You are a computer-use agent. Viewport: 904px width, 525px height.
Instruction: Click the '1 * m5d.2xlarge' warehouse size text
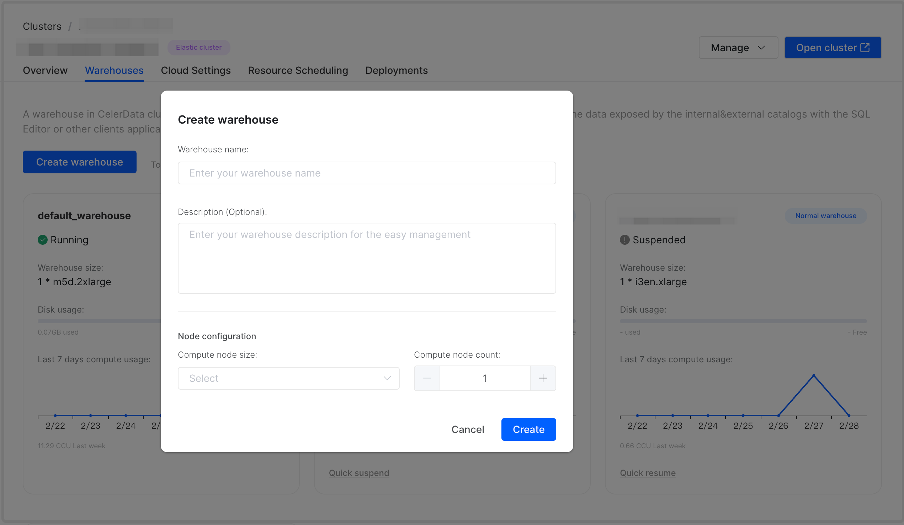click(74, 282)
